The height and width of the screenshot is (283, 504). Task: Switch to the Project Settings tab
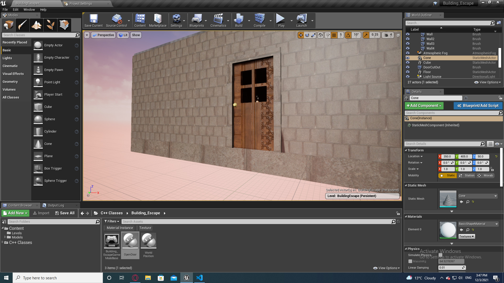pyautogui.click(x=81, y=3)
